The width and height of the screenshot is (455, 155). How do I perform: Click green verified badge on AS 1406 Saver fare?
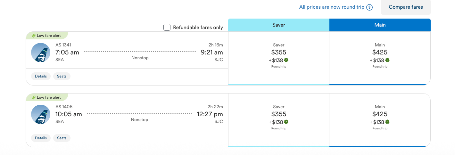click(286, 122)
